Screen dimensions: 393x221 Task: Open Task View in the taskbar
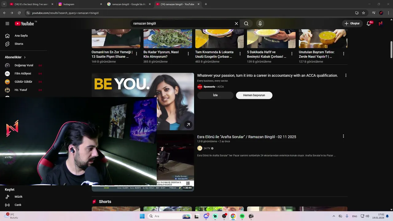tap(197, 216)
